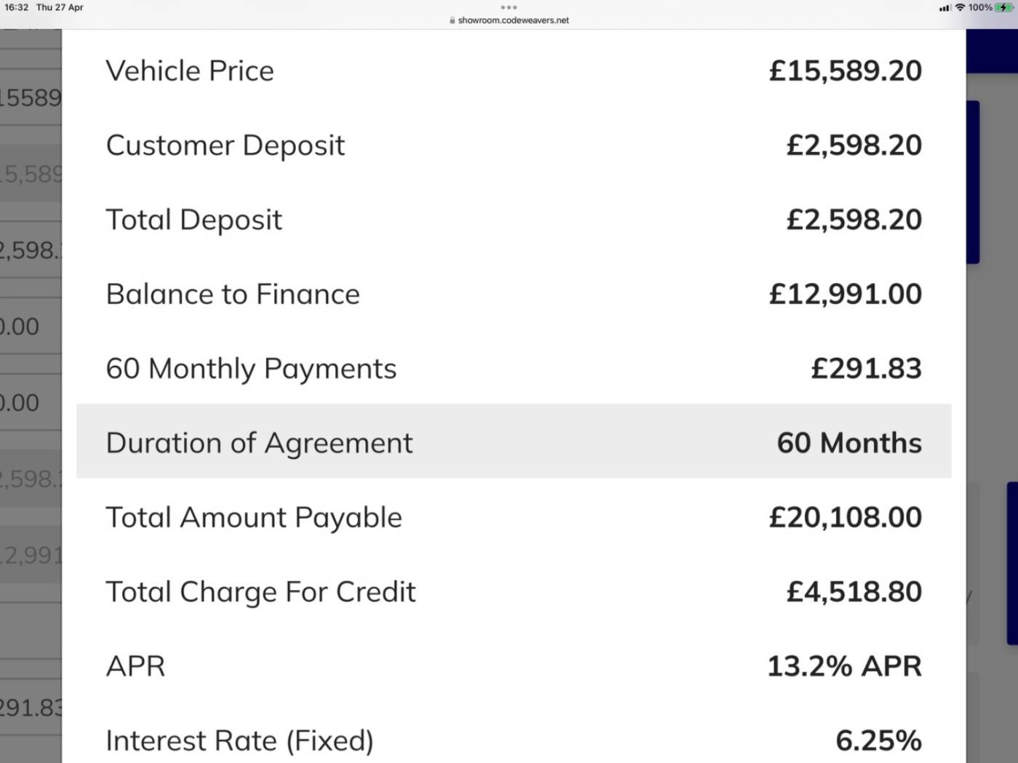Viewport: 1018px width, 763px height.
Task: Click the £12,991.00 balance to finance amount
Action: click(845, 294)
